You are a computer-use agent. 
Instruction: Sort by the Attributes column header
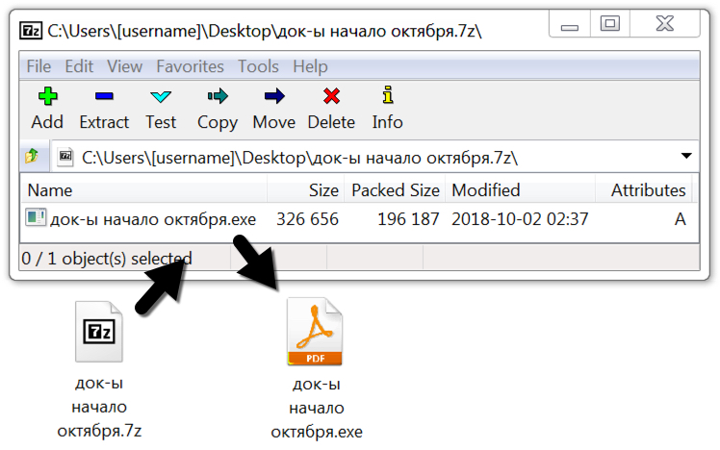644,190
